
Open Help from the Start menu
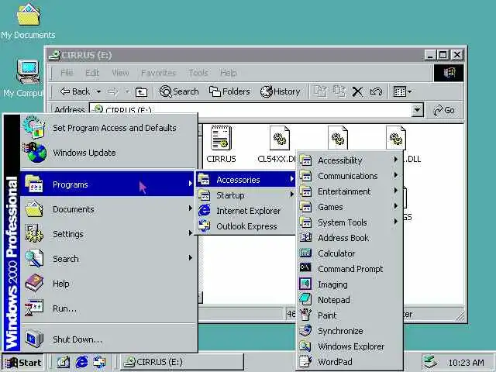107,284
